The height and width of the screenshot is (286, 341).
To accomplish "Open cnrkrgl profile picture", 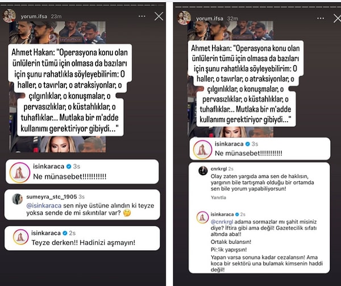I will coord(203,171).
